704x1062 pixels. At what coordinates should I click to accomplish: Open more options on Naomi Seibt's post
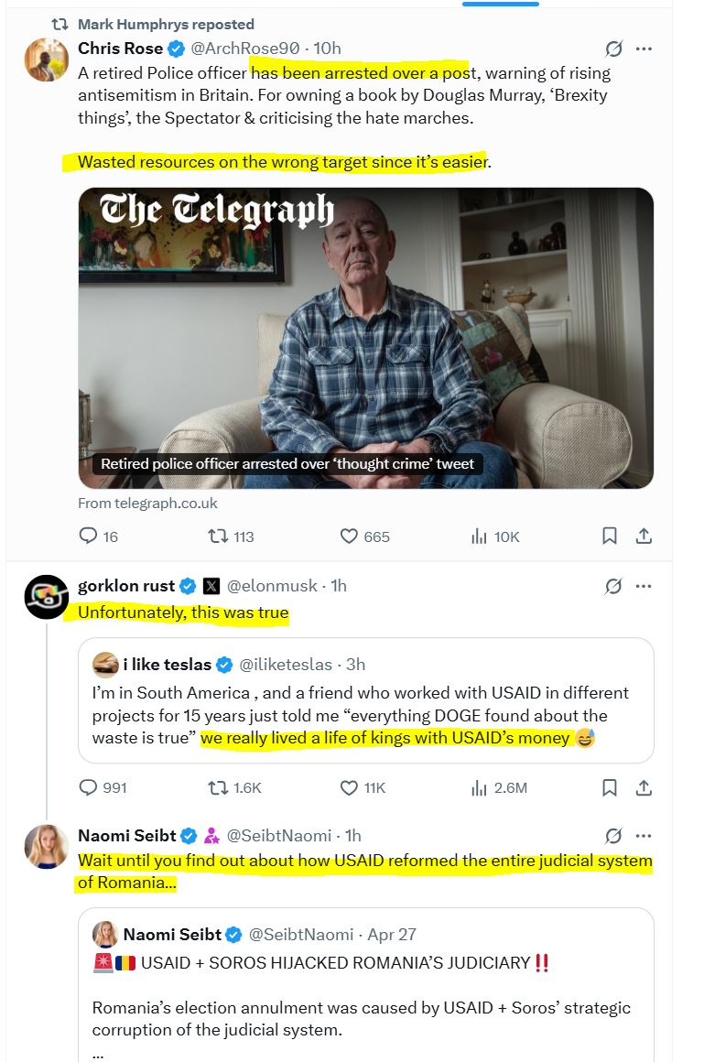coord(644,836)
